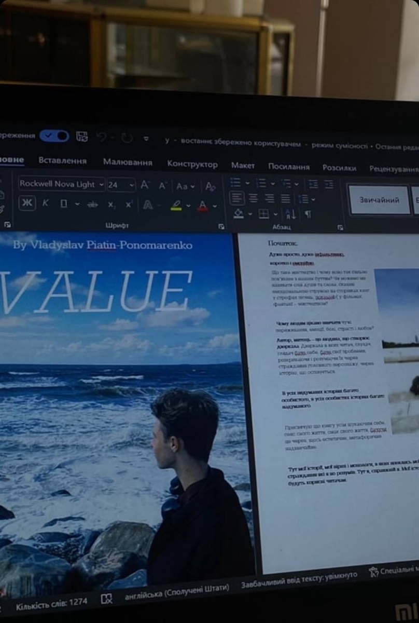The height and width of the screenshot is (623, 419).
Task: Justify the text
Action: tap(286, 199)
